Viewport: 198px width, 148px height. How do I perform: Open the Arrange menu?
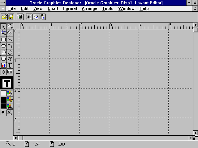[89, 8]
